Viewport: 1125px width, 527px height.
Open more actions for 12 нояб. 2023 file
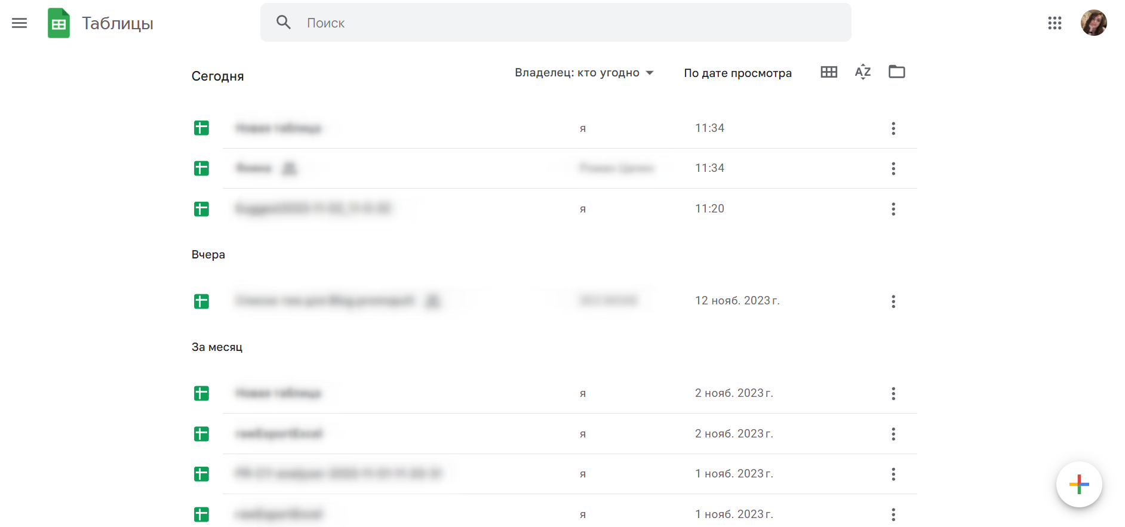[893, 301]
